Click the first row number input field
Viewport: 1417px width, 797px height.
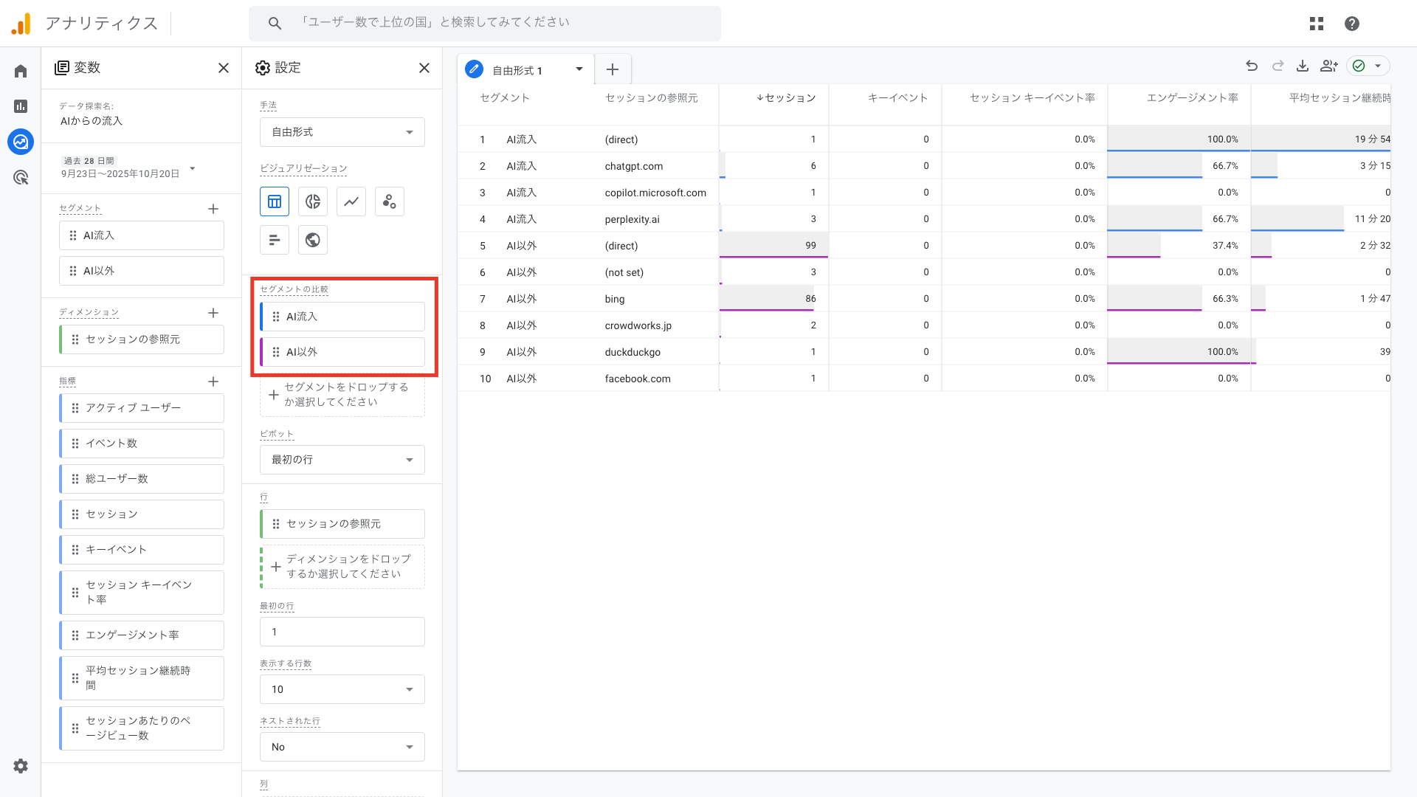(342, 632)
